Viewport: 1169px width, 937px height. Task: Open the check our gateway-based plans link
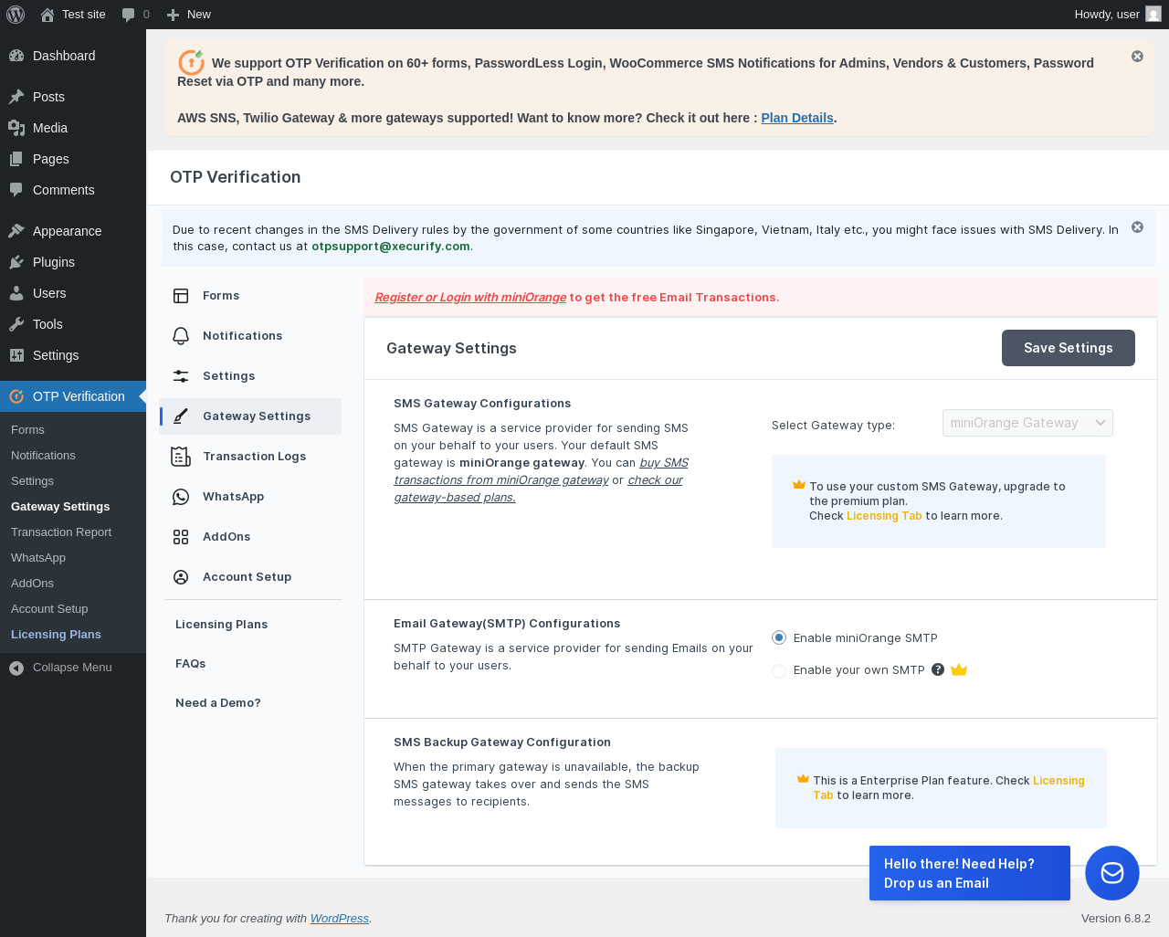tap(538, 489)
